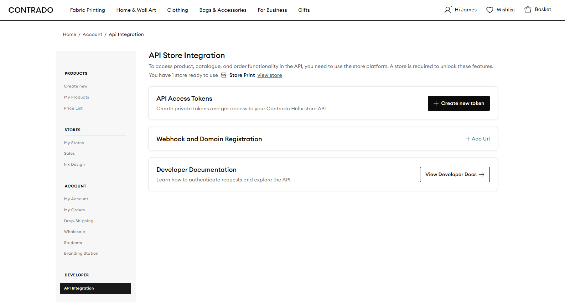Viewport: 565px width, 302px height.
Task: Click the Wishlist heart icon
Action: point(490,10)
